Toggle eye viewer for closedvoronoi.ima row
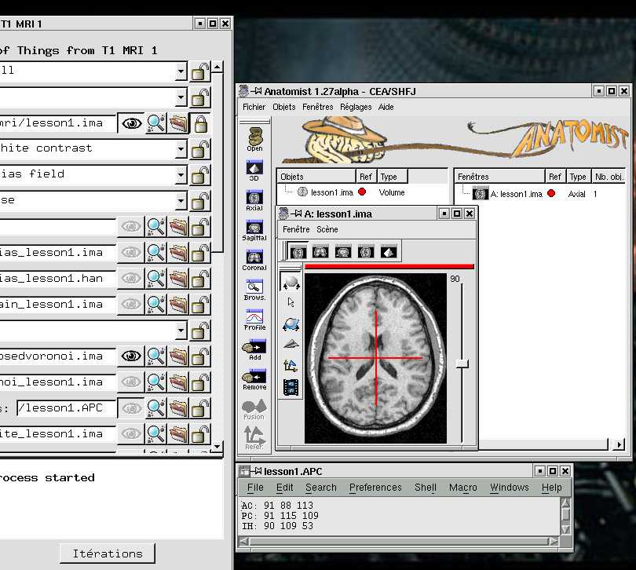636x570 pixels. click(131, 356)
